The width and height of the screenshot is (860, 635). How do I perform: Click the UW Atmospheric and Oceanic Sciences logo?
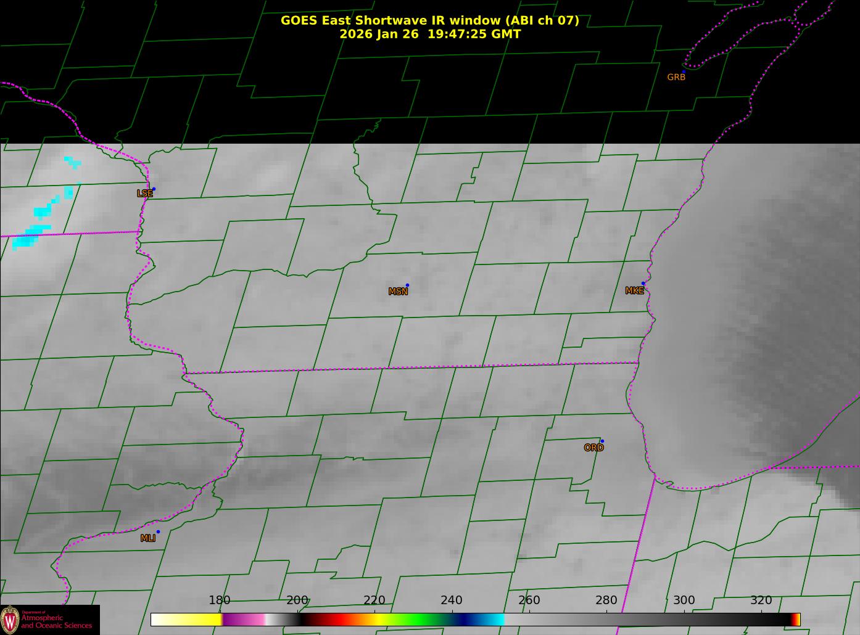49,620
